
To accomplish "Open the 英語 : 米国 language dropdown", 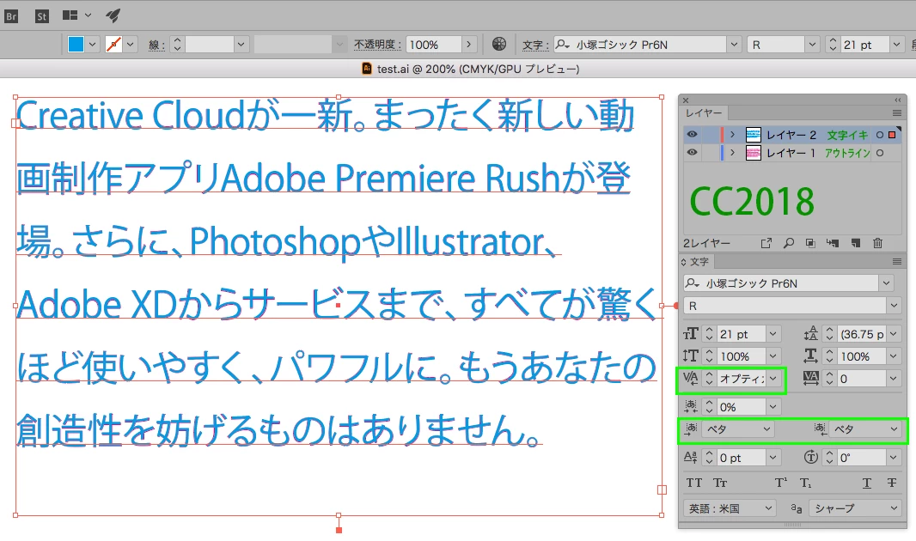I will tap(730, 508).
